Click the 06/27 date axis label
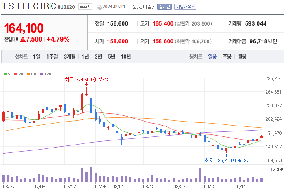Viewport: 284px width, 192px height. coord(9,187)
